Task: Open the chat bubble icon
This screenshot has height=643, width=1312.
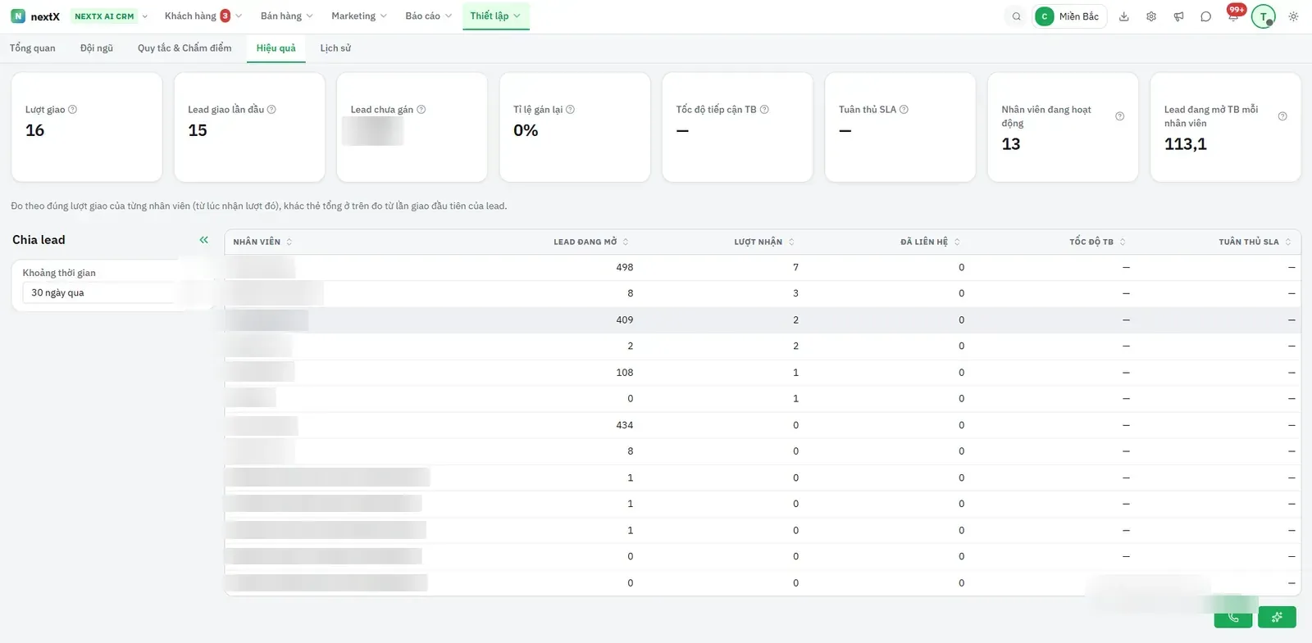Action: [x=1205, y=16]
